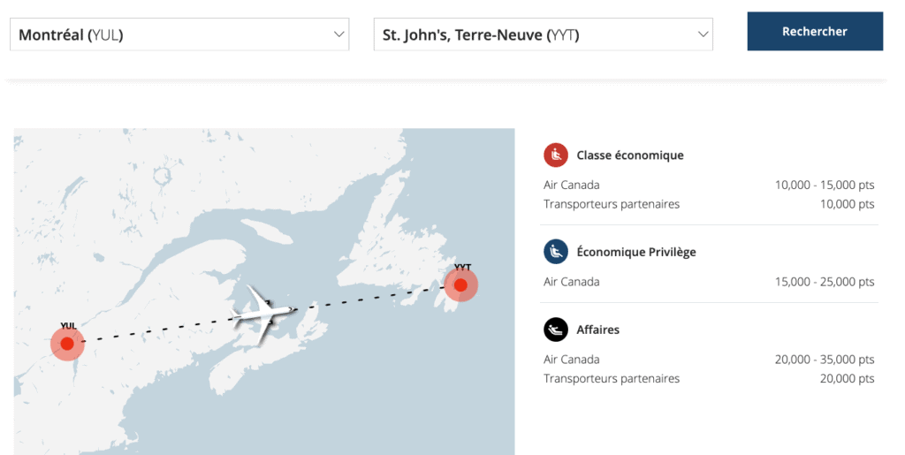Viewport: 905px width, 455px height.
Task: Click the YYT airport marker on map
Action: (x=460, y=285)
